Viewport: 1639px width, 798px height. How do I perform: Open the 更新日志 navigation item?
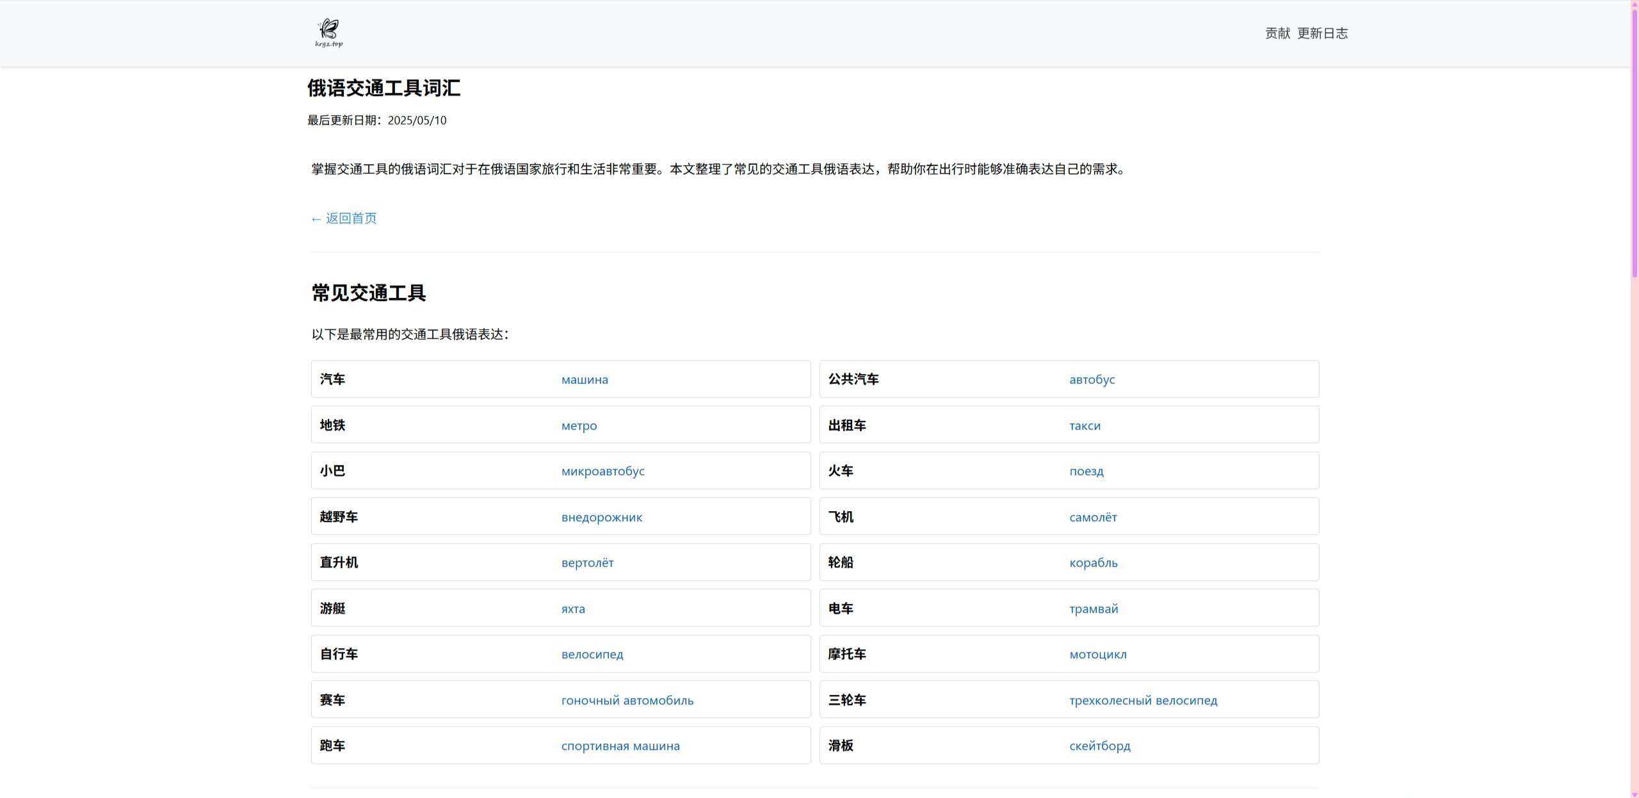[1322, 33]
